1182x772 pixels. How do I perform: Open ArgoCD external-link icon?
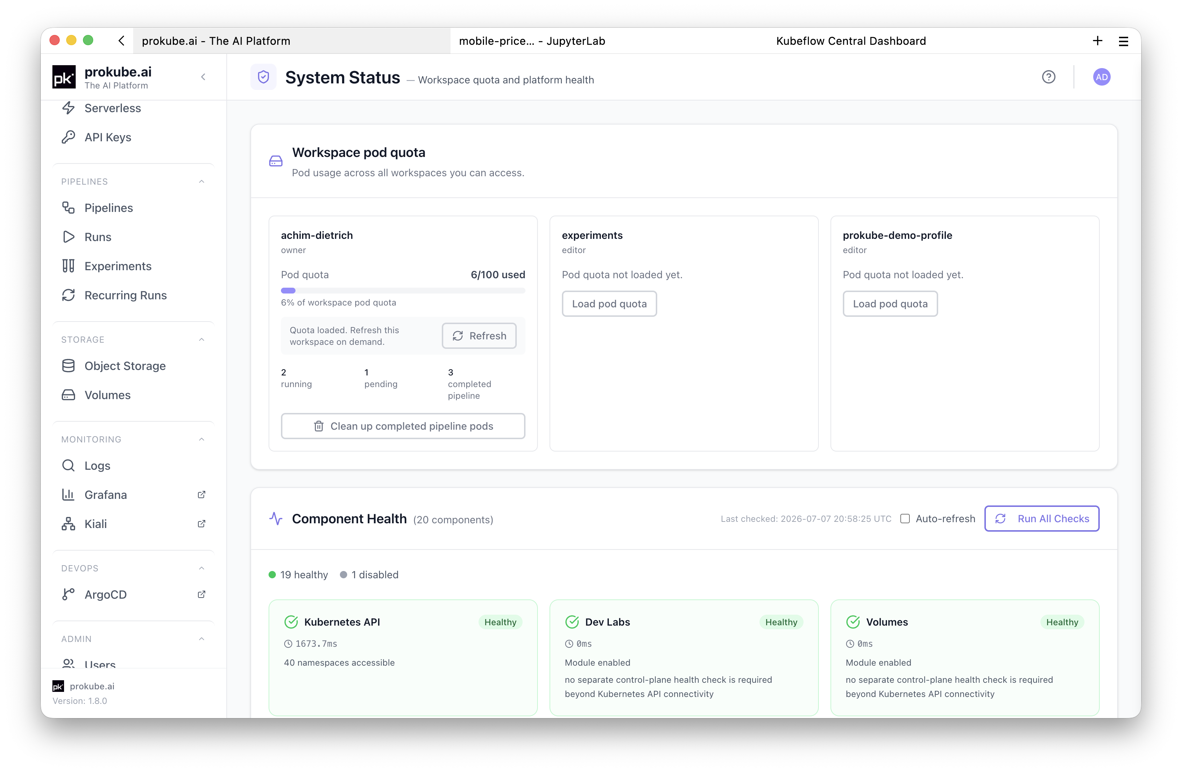(202, 594)
